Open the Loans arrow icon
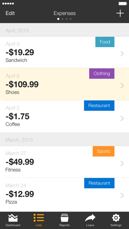This screenshot has width=129, height=229. [90, 218]
